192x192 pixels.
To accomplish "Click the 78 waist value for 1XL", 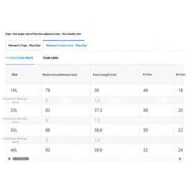I will (48, 90).
